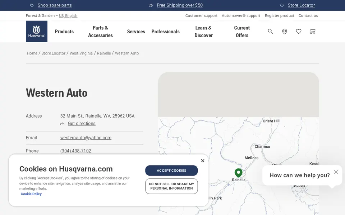
Task: Dismiss the 'How can we help you?' bubble
Action: [336, 172]
